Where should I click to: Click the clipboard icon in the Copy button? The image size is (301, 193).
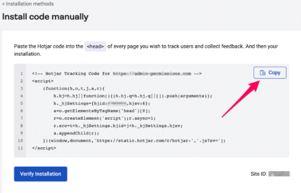click(262, 73)
